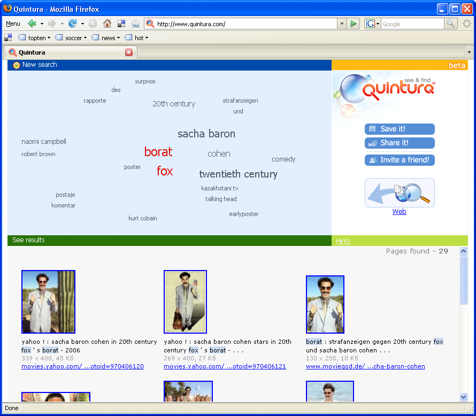Image resolution: width=476 pixels, height=416 pixels.
Task: Click the naomi campbell cloud tag
Action: tap(44, 142)
